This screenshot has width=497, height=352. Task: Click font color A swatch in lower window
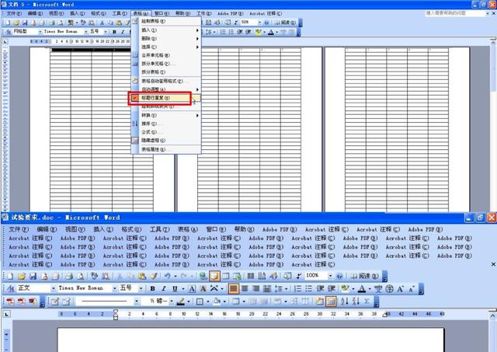click(362, 288)
